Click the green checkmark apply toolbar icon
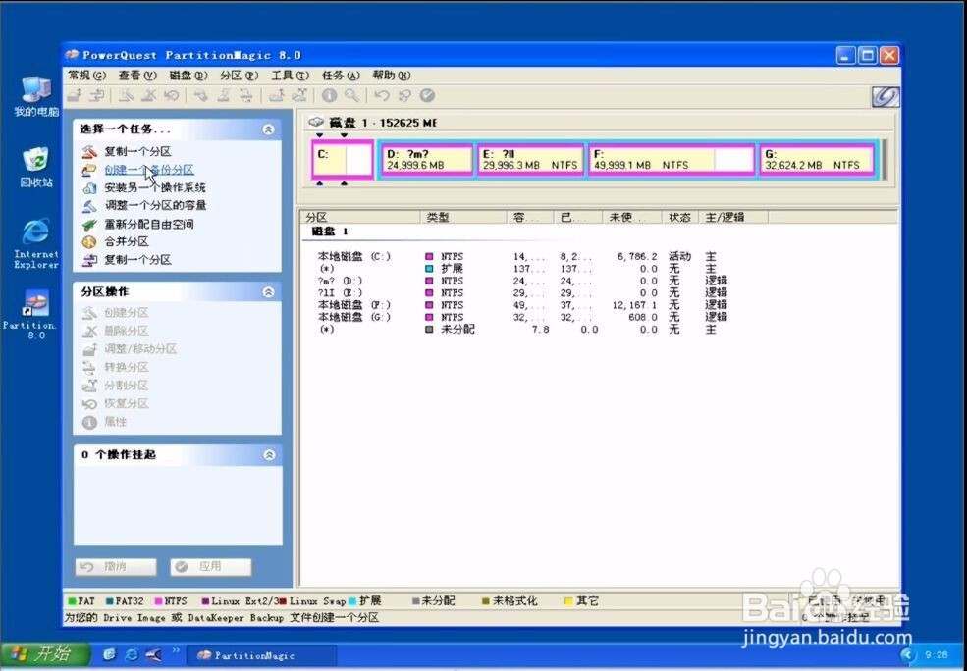 [x=427, y=95]
